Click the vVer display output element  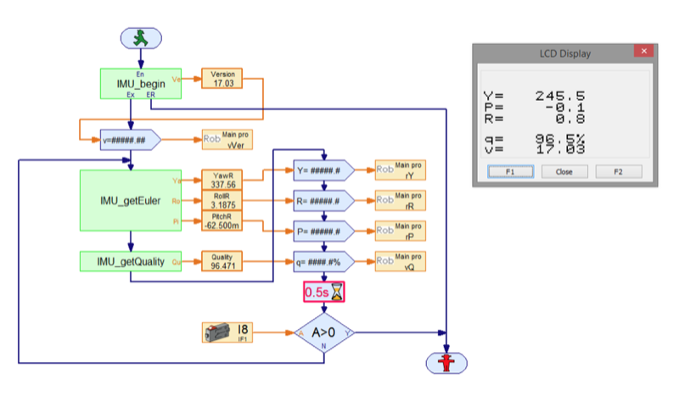(227, 139)
